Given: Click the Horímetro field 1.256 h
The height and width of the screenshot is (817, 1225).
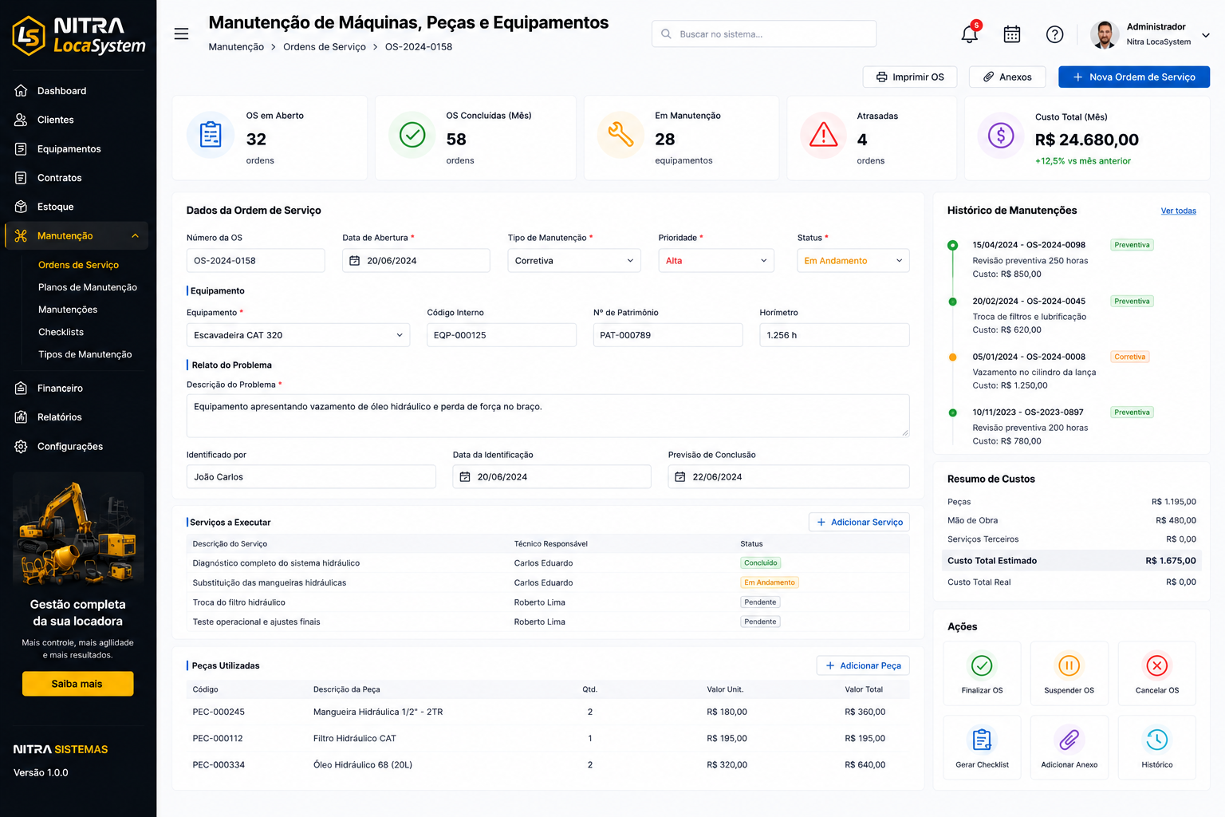Looking at the screenshot, I should pos(834,335).
